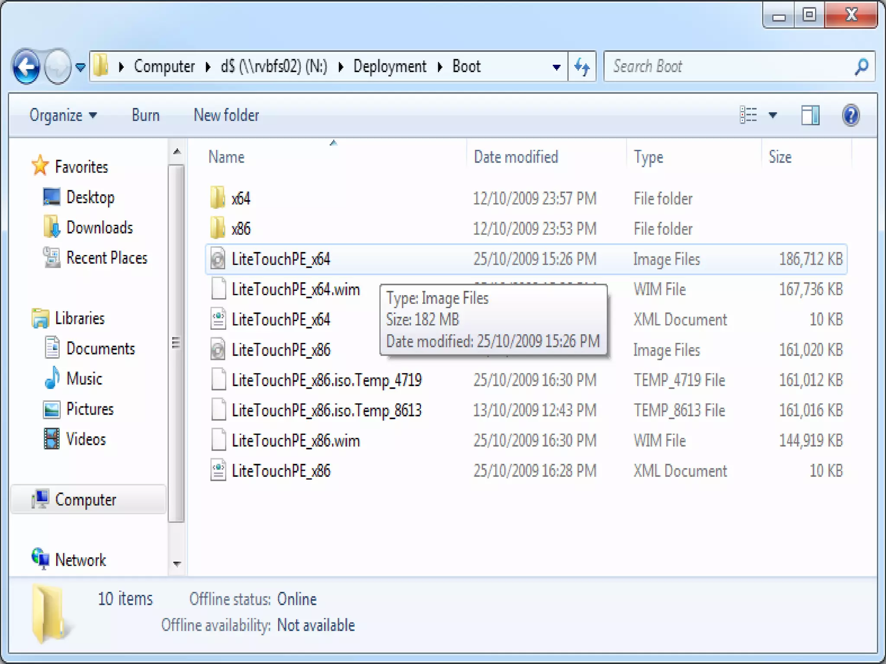Open the Help question mark icon
Viewport: 886px width, 664px height.
[x=851, y=115]
